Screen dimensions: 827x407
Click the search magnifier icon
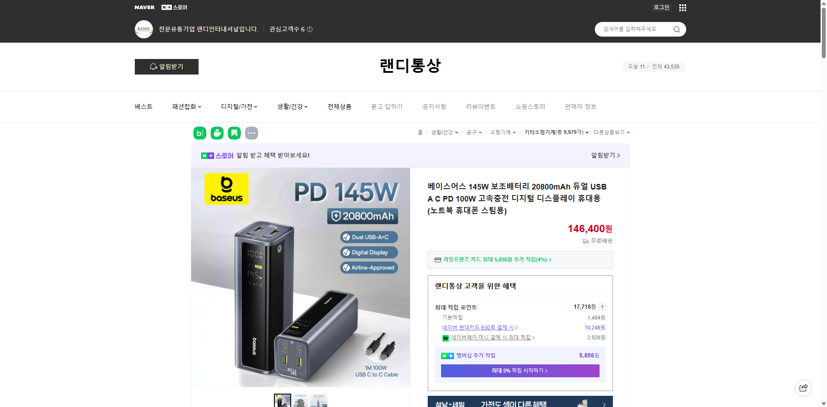[x=676, y=29]
